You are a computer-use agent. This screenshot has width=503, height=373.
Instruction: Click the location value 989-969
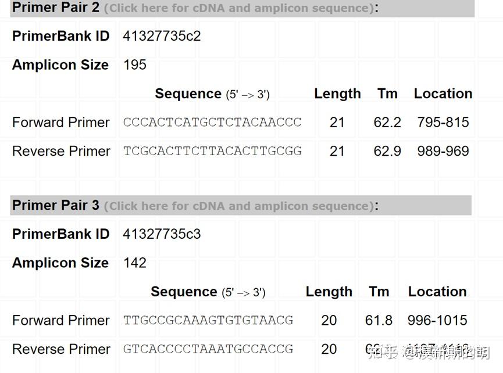(x=443, y=151)
